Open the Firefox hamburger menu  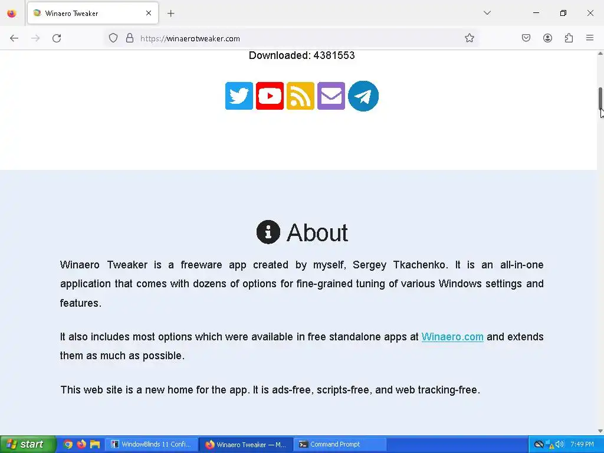click(590, 38)
